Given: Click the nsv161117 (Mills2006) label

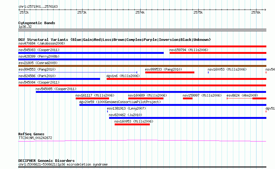Looking at the screenshot, I should click(95, 95).
